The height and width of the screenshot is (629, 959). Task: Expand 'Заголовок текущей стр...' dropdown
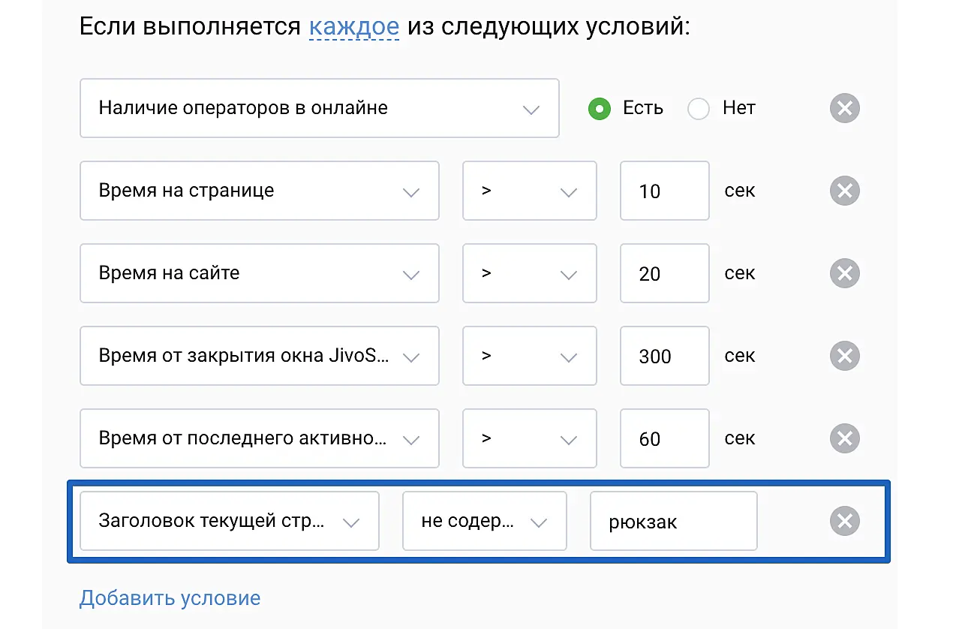229,521
